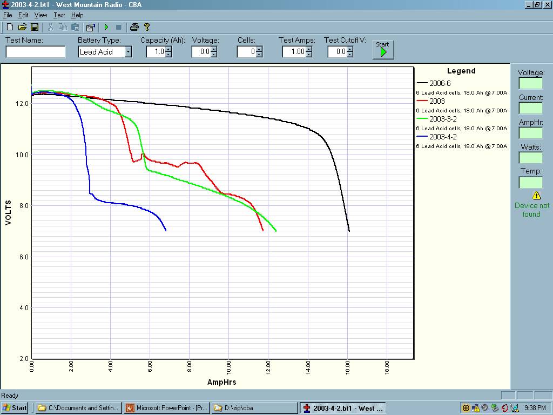
Task: Click the Legend heading
Action: pyautogui.click(x=461, y=71)
